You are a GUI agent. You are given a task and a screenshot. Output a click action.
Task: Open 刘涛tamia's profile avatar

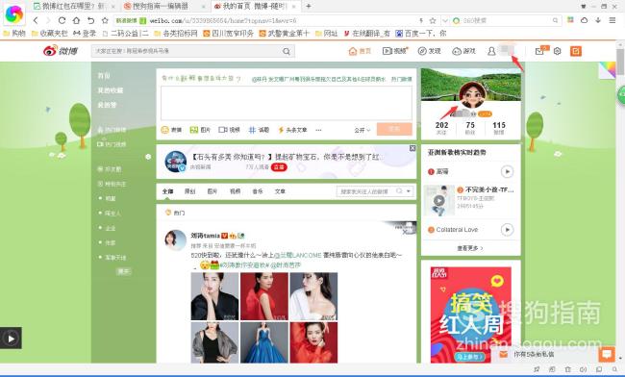click(x=175, y=240)
